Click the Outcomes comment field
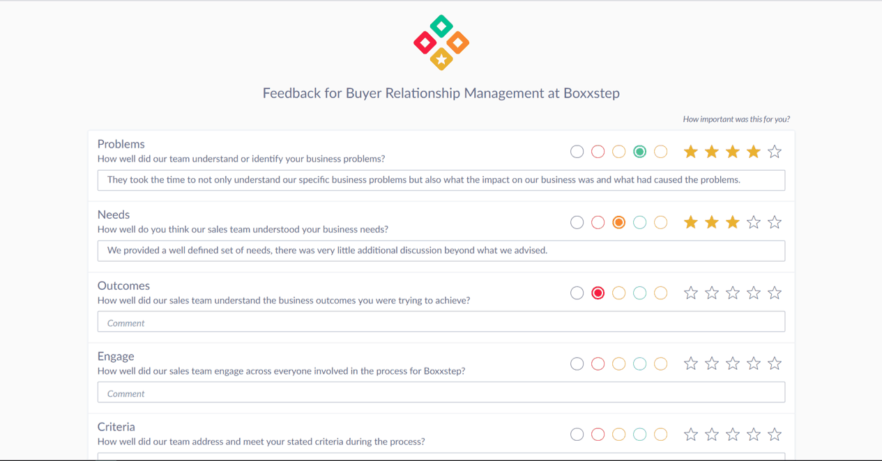882x461 pixels. 441,322
